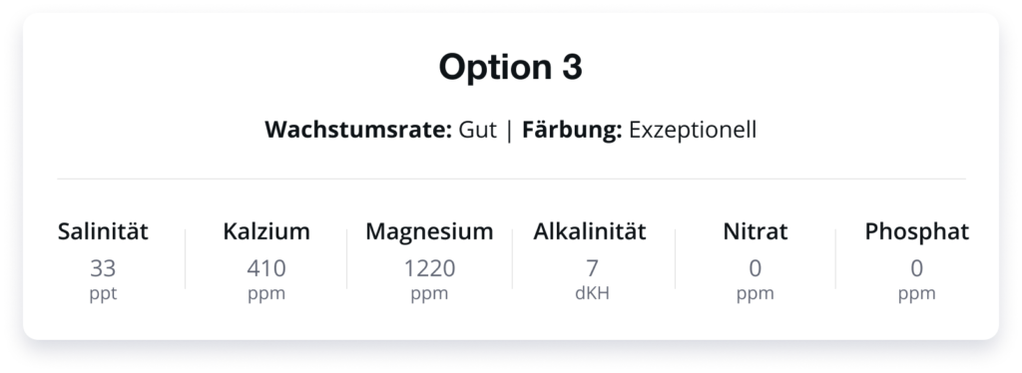Click the calcium value 410
This screenshot has height=373, width=1022.
pos(265,268)
